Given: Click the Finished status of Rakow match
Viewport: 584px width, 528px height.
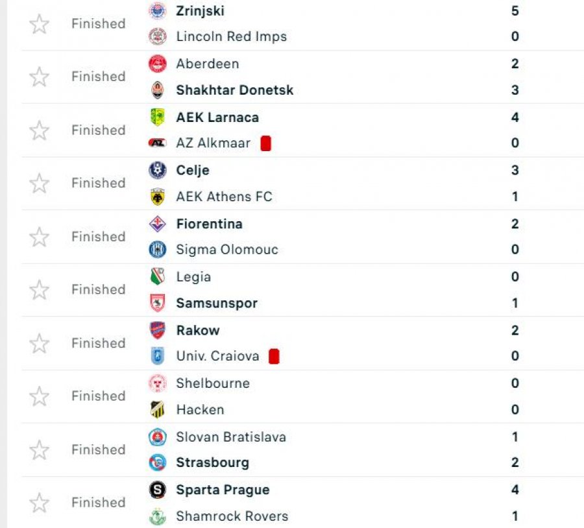Looking at the screenshot, I should click(98, 343).
